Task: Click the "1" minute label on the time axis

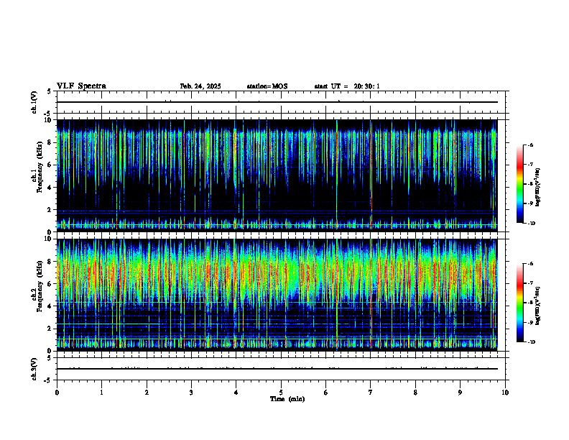Action: 101,393
